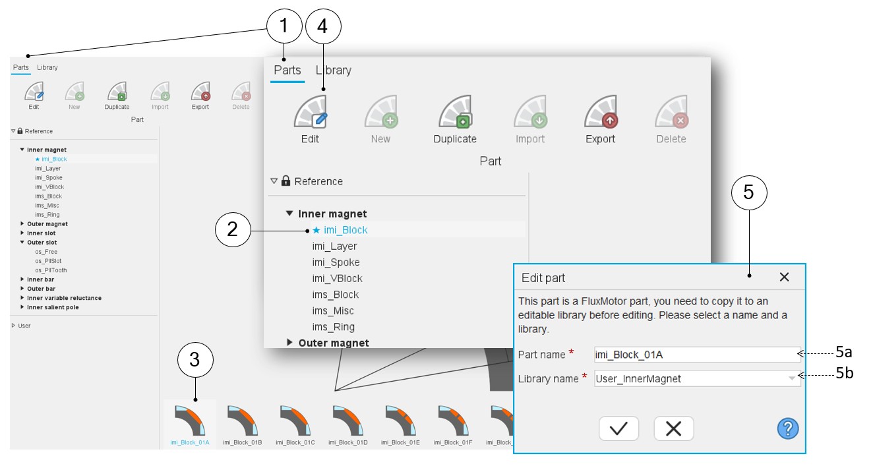Expand Outer bar in small tree
The width and height of the screenshot is (873, 468).
22,289
